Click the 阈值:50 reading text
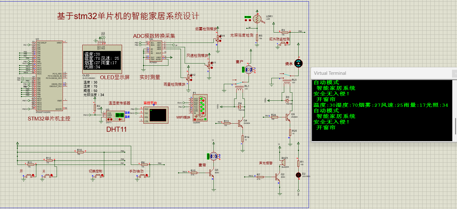 pos(90,90)
